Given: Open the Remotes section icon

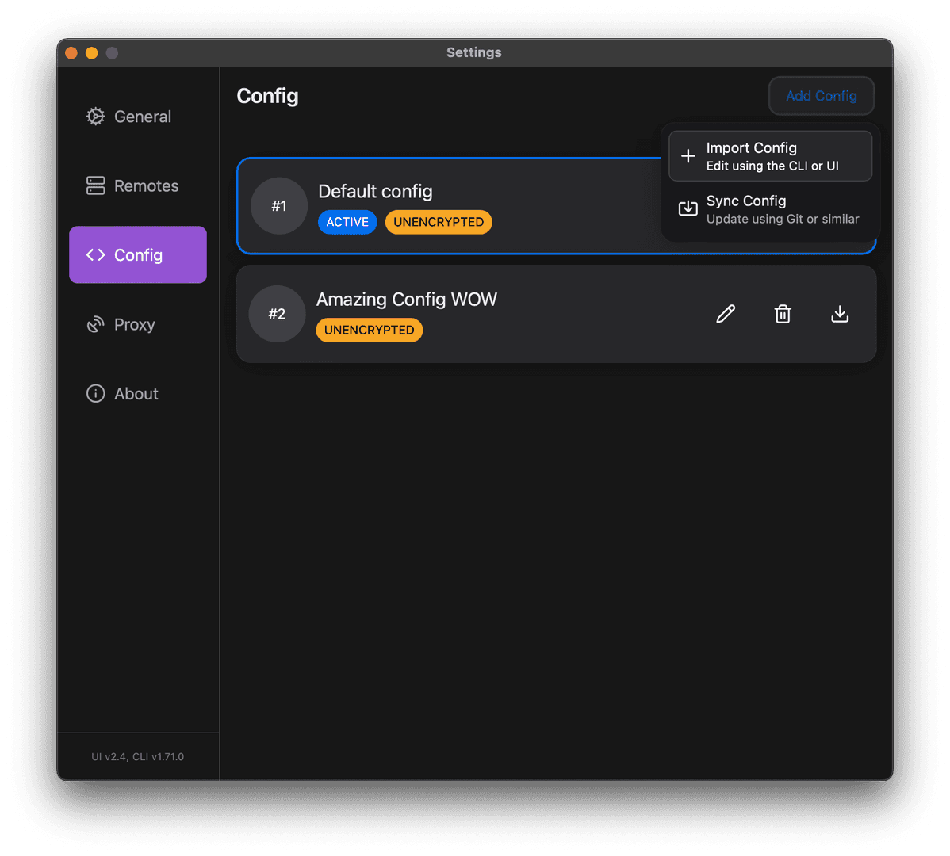Looking at the screenshot, I should pos(95,185).
